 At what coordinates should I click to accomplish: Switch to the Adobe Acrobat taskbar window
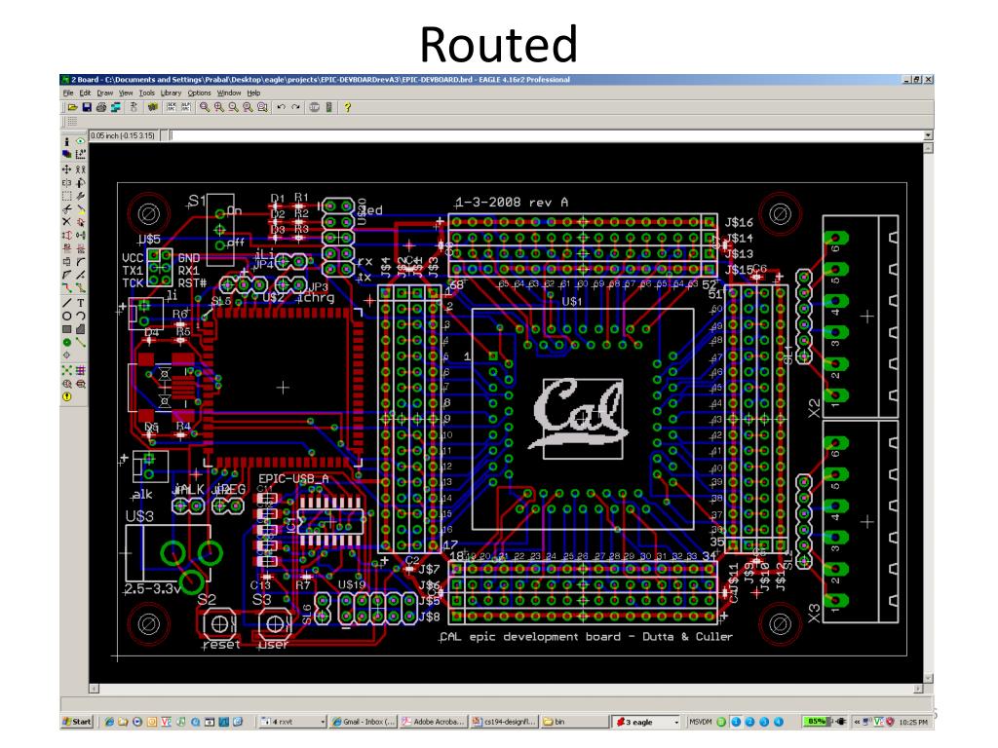[433, 722]
